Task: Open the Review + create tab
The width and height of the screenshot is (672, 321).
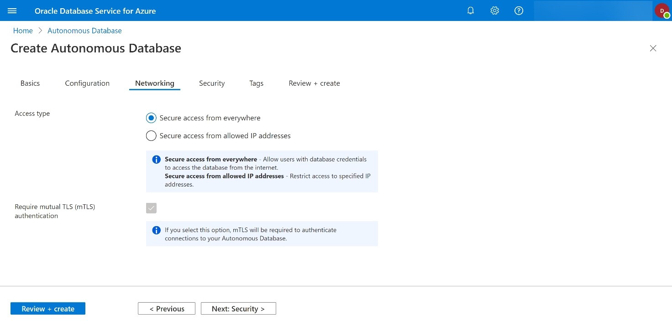Action: [314, 83]
